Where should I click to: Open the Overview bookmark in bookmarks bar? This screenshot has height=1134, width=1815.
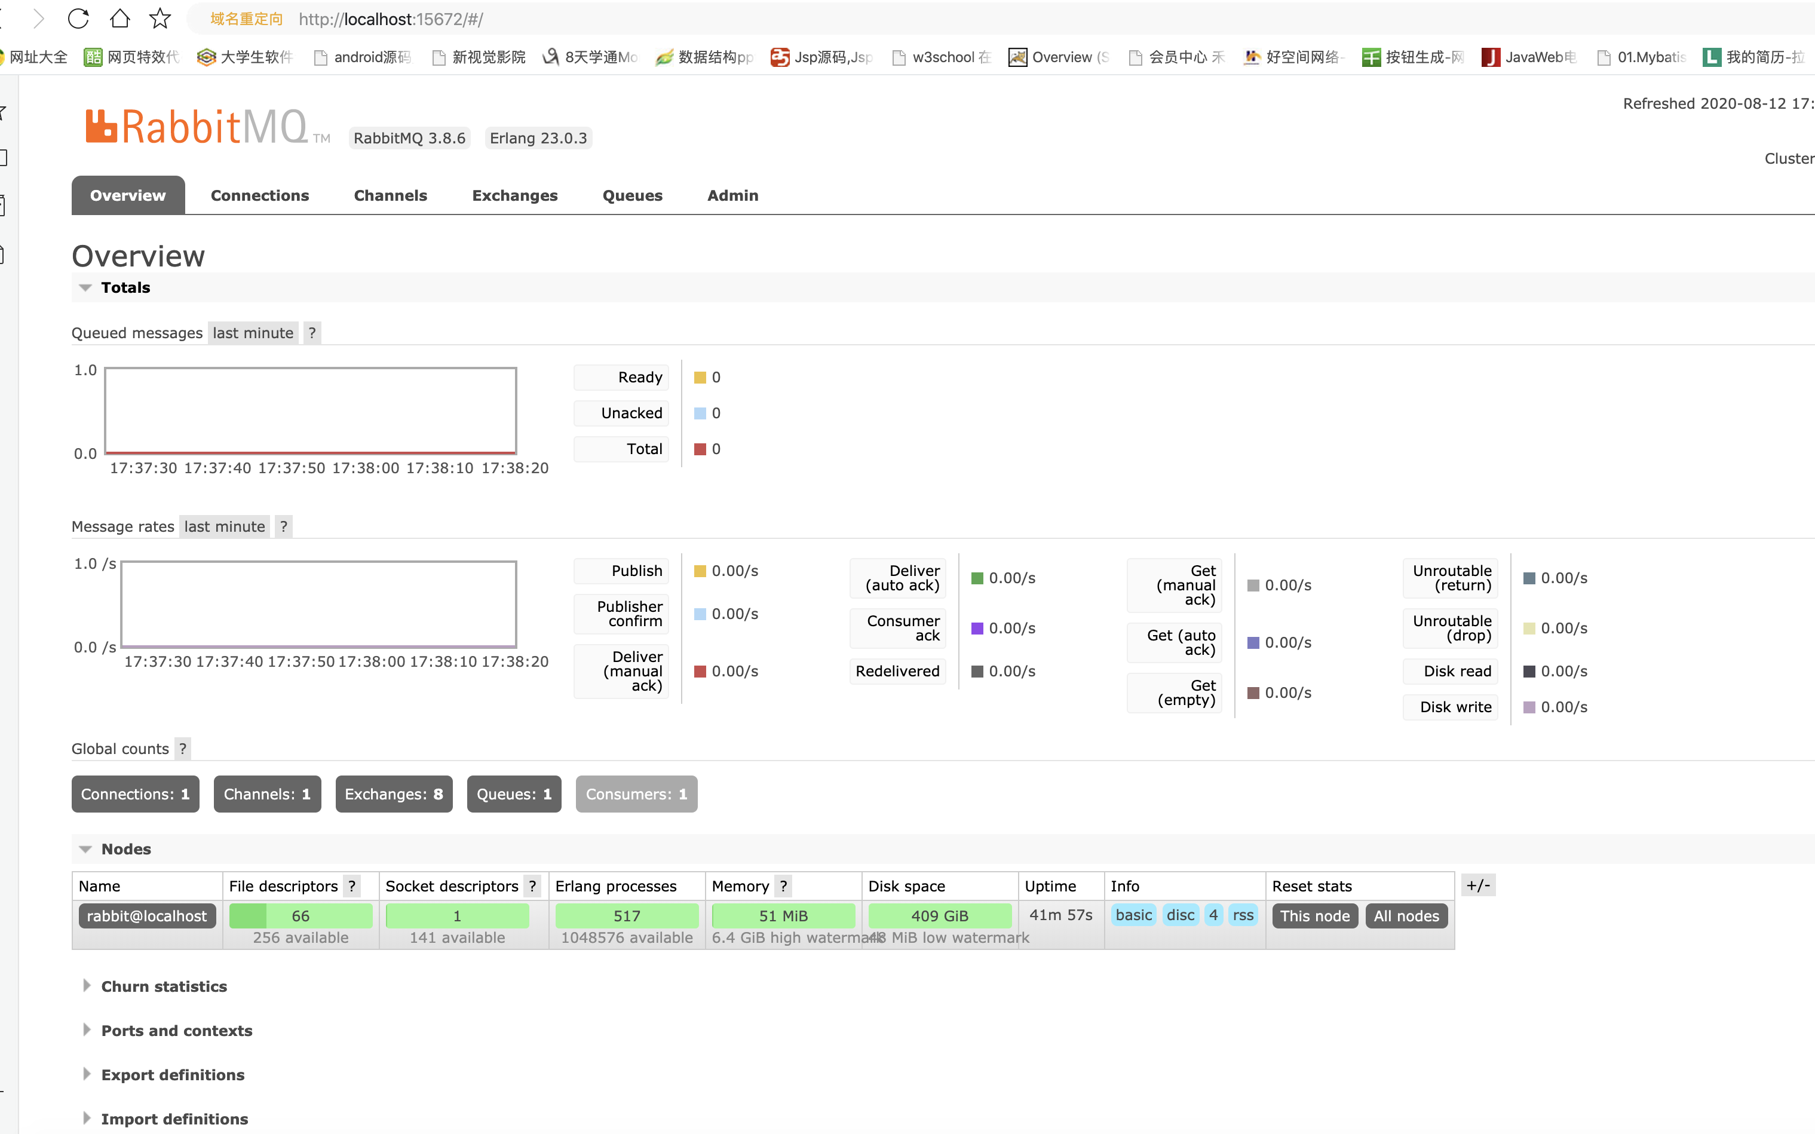tap(1058, 57)
